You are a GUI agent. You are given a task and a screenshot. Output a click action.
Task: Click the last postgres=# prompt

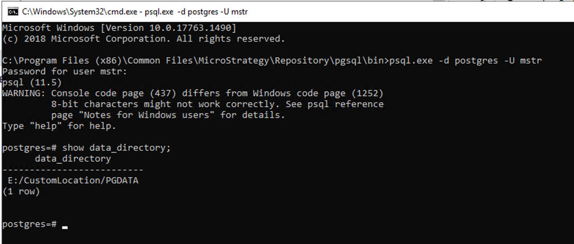coord(29,224)
